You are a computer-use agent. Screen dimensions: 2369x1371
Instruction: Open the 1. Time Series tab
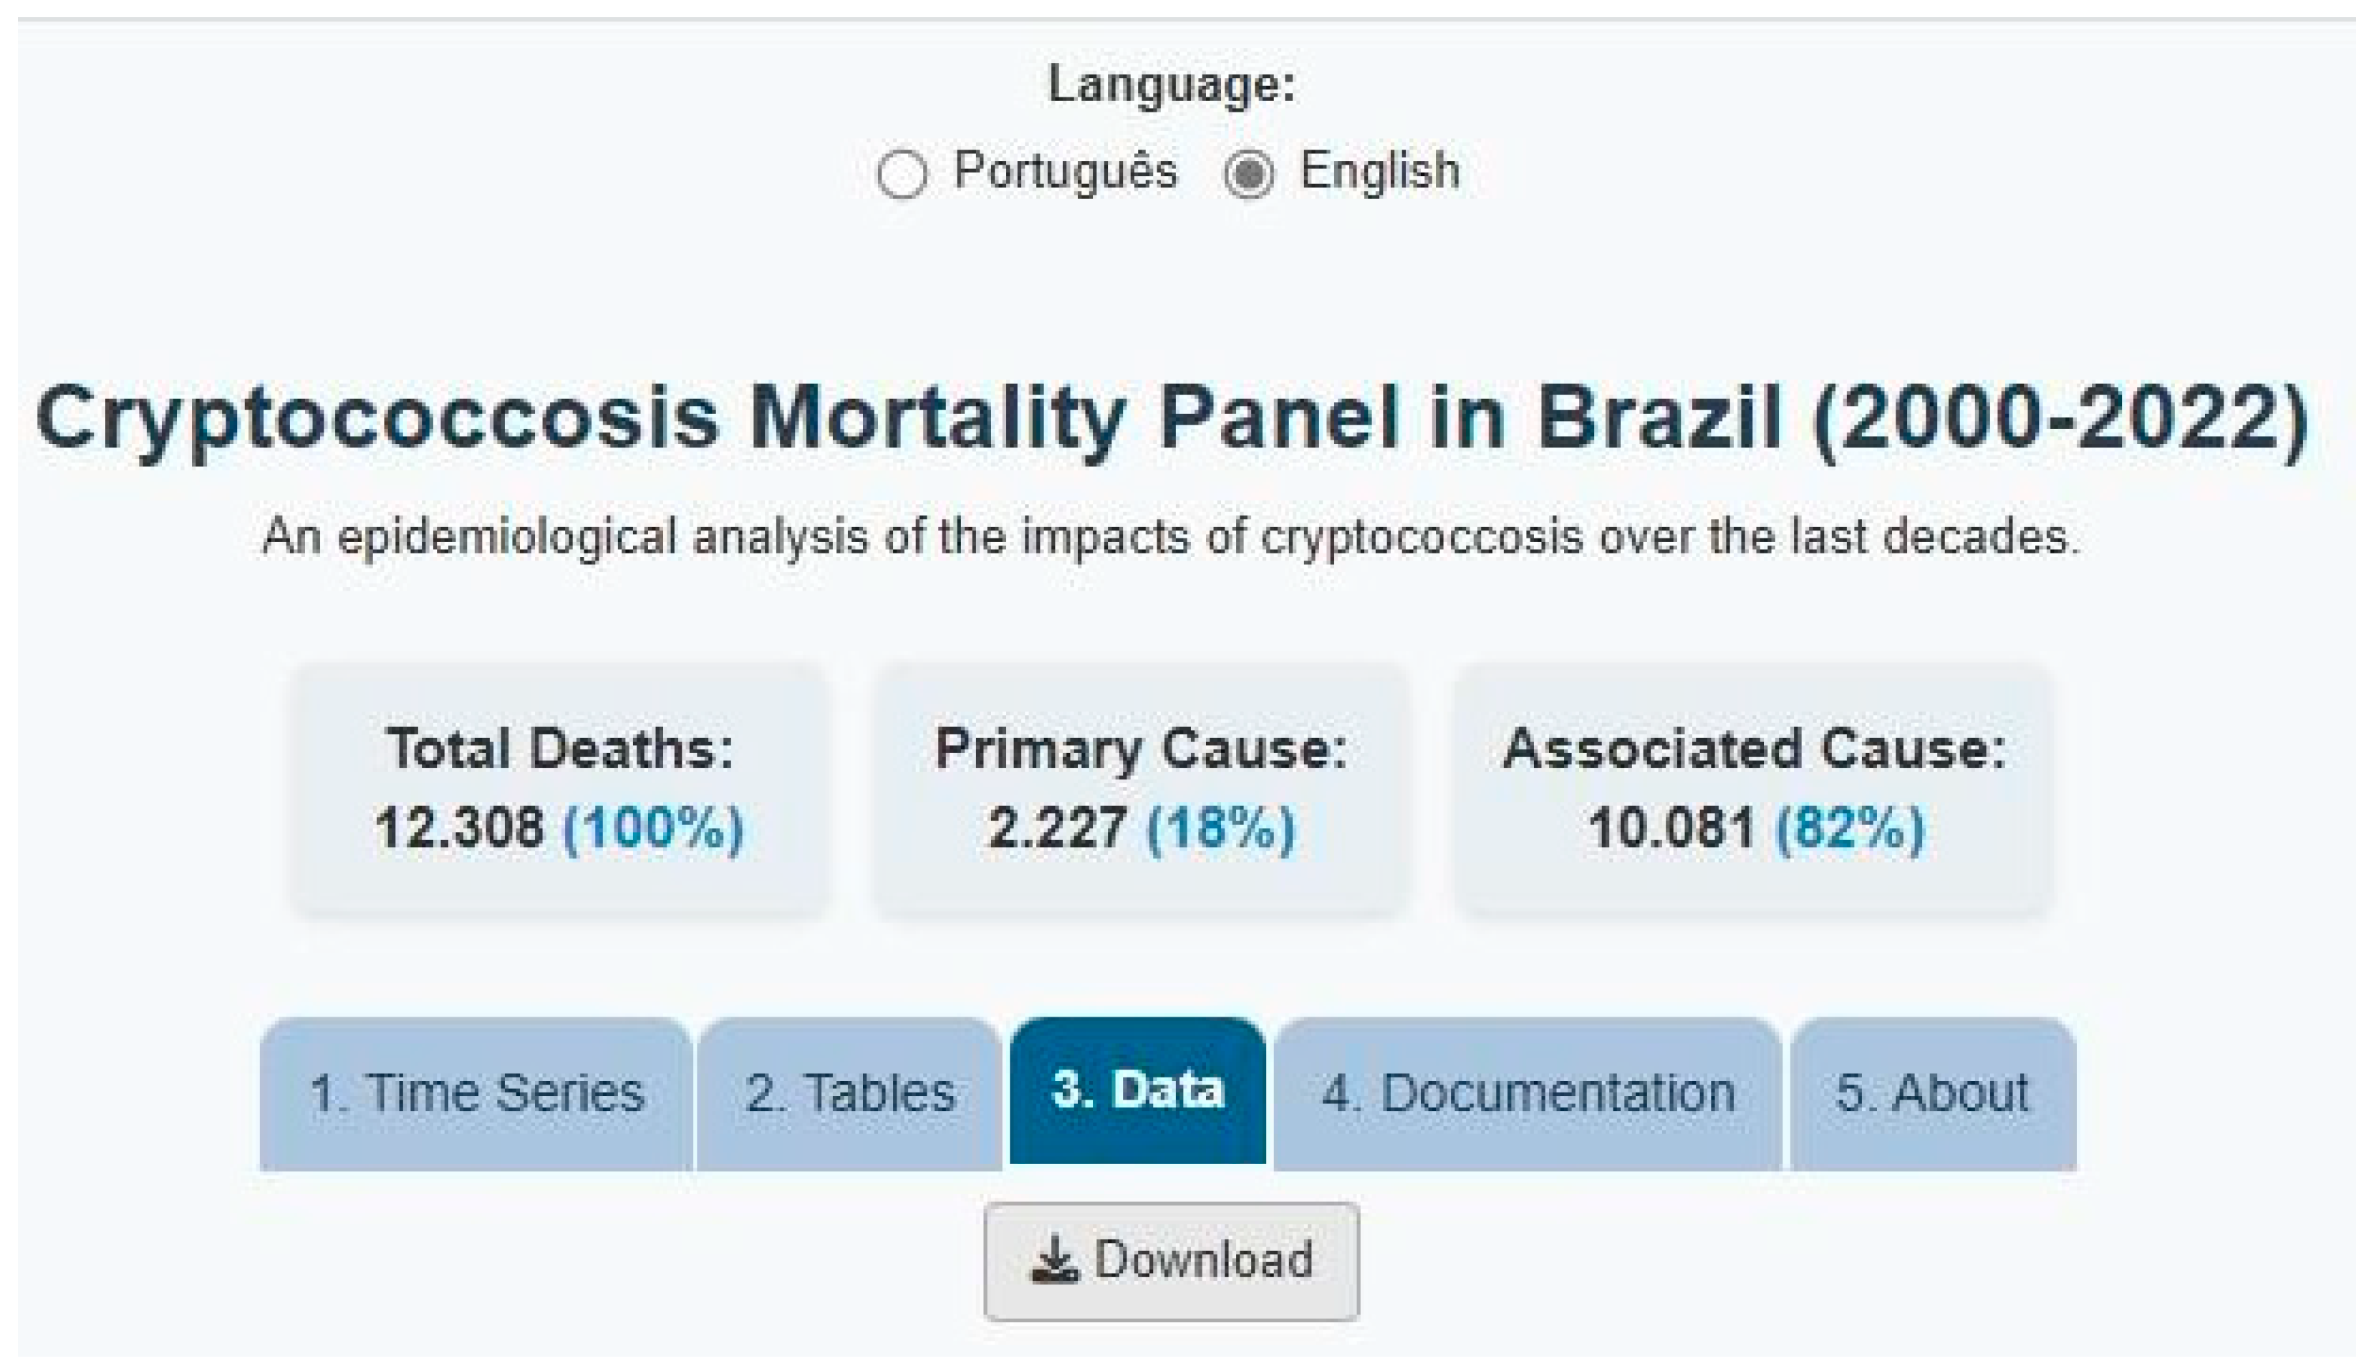[x=477, y=1094]
